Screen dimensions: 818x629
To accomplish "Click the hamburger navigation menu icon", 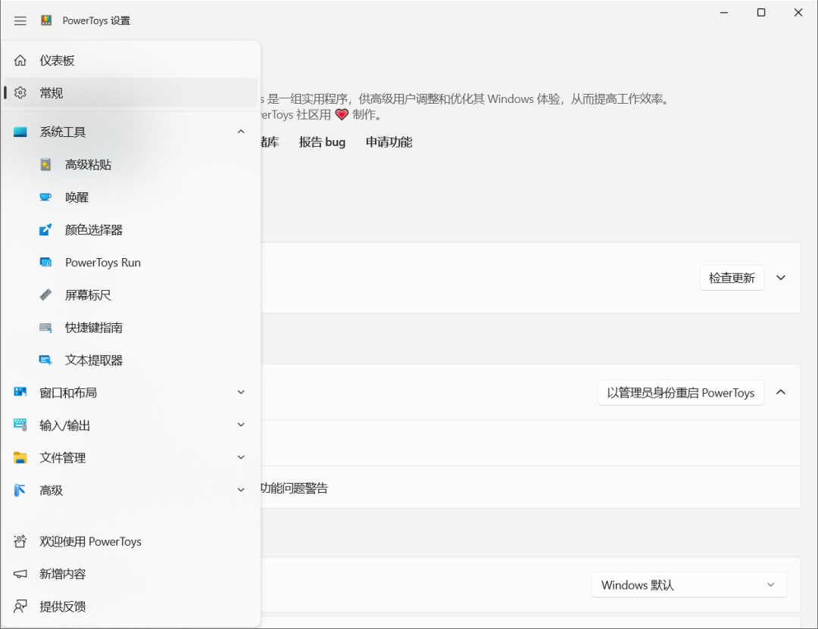I will click(20, 21).
